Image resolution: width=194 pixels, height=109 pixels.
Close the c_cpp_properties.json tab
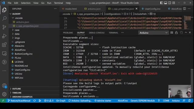136,9
